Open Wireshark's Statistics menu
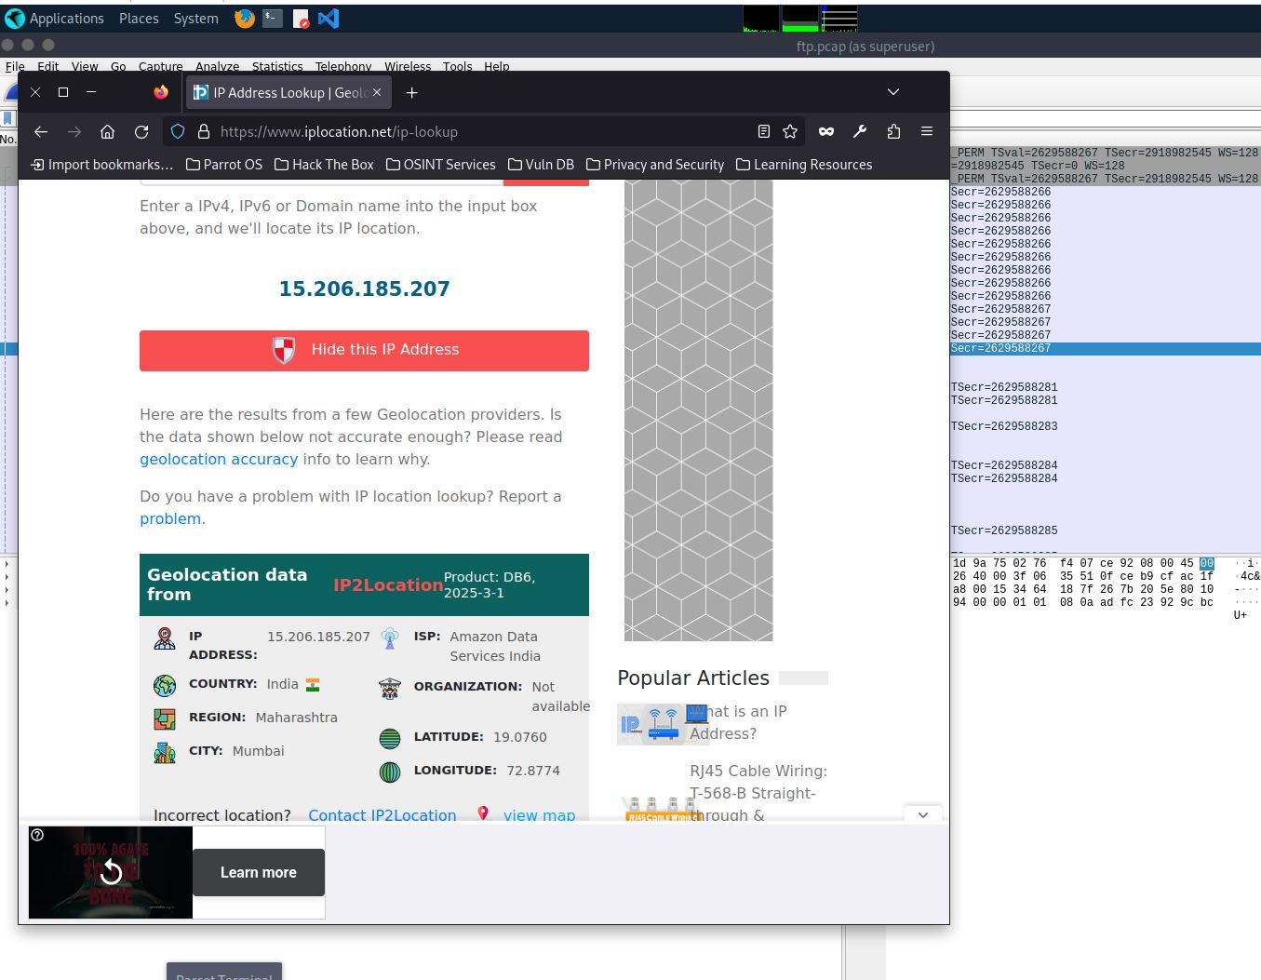This screenshot has width=1261, height=980. [x=277, y=66]
